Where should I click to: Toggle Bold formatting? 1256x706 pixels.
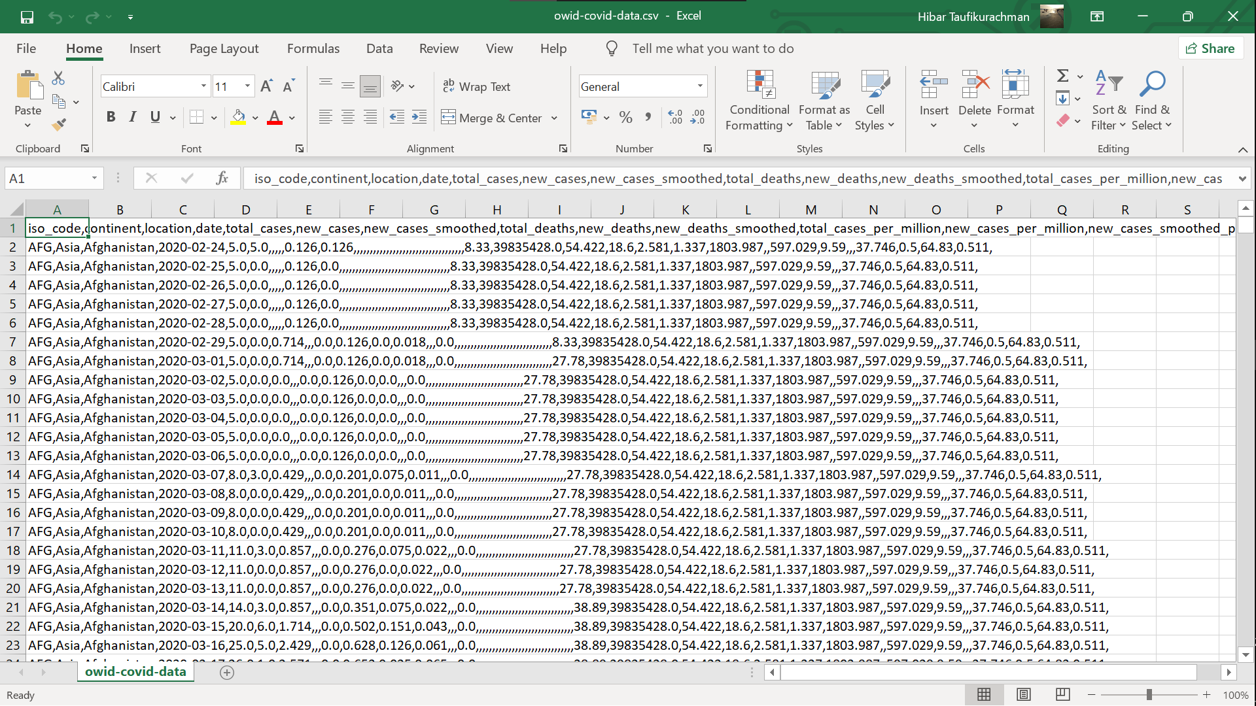(x=111, y=118)
